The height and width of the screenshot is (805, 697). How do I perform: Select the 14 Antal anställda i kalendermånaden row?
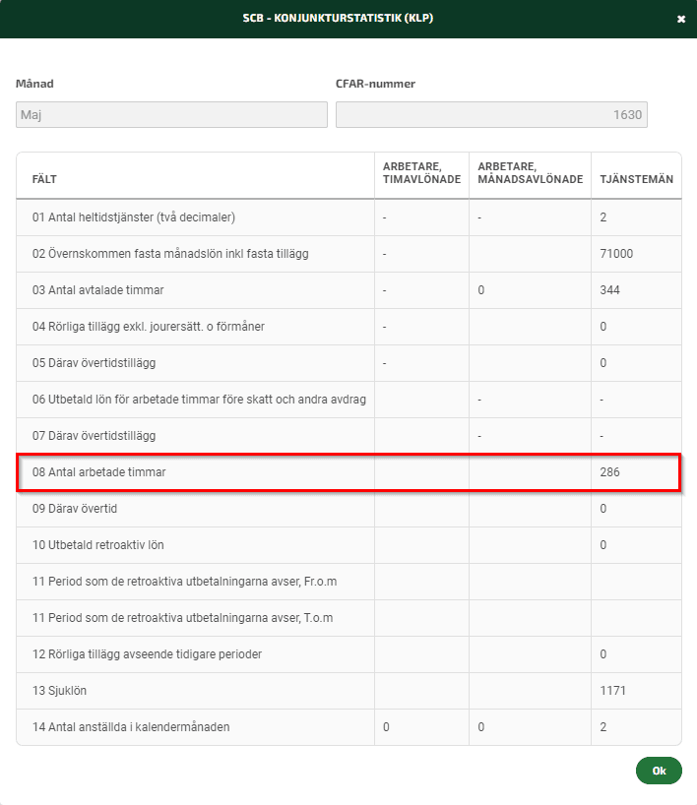point(348,727)
